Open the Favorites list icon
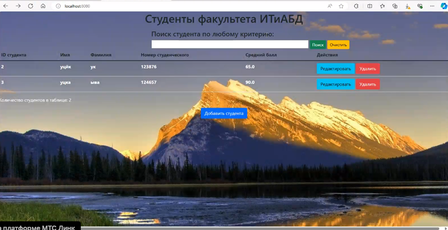448x230 pixels. tap(382, 6)
